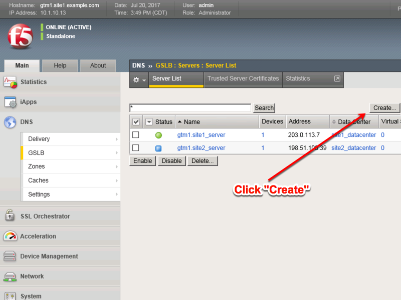The height and width of the screenshot is (300, 401).
Task: Click the Acceleration gauge icon
Action: [x=10, y=236]
